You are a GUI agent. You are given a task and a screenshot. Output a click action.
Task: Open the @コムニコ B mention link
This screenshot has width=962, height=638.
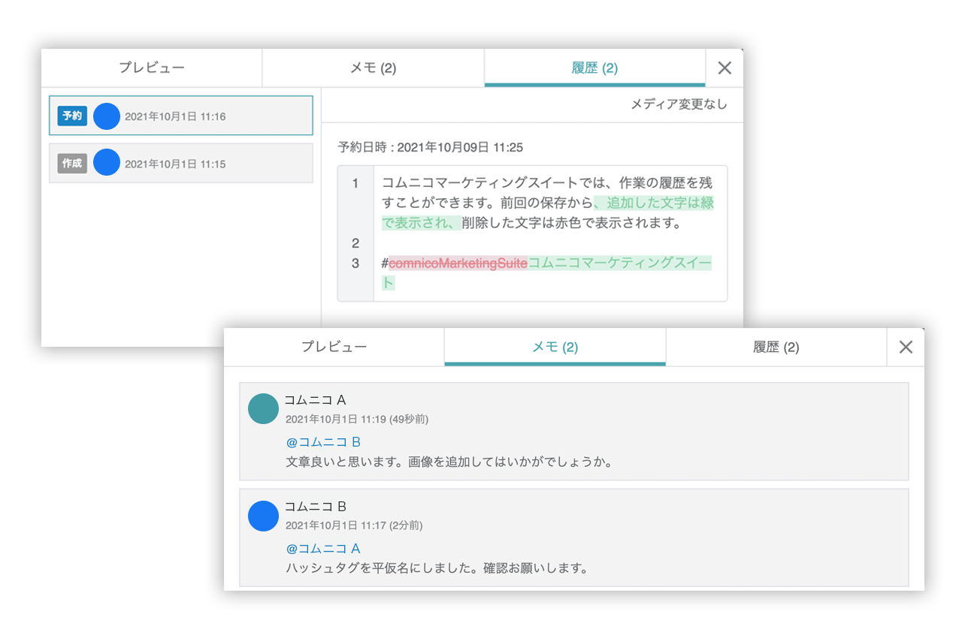[x=323, y=442]
